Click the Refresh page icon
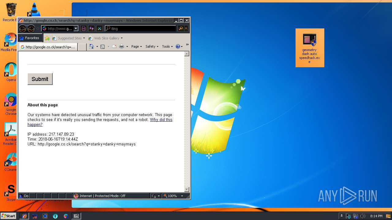 91,29
